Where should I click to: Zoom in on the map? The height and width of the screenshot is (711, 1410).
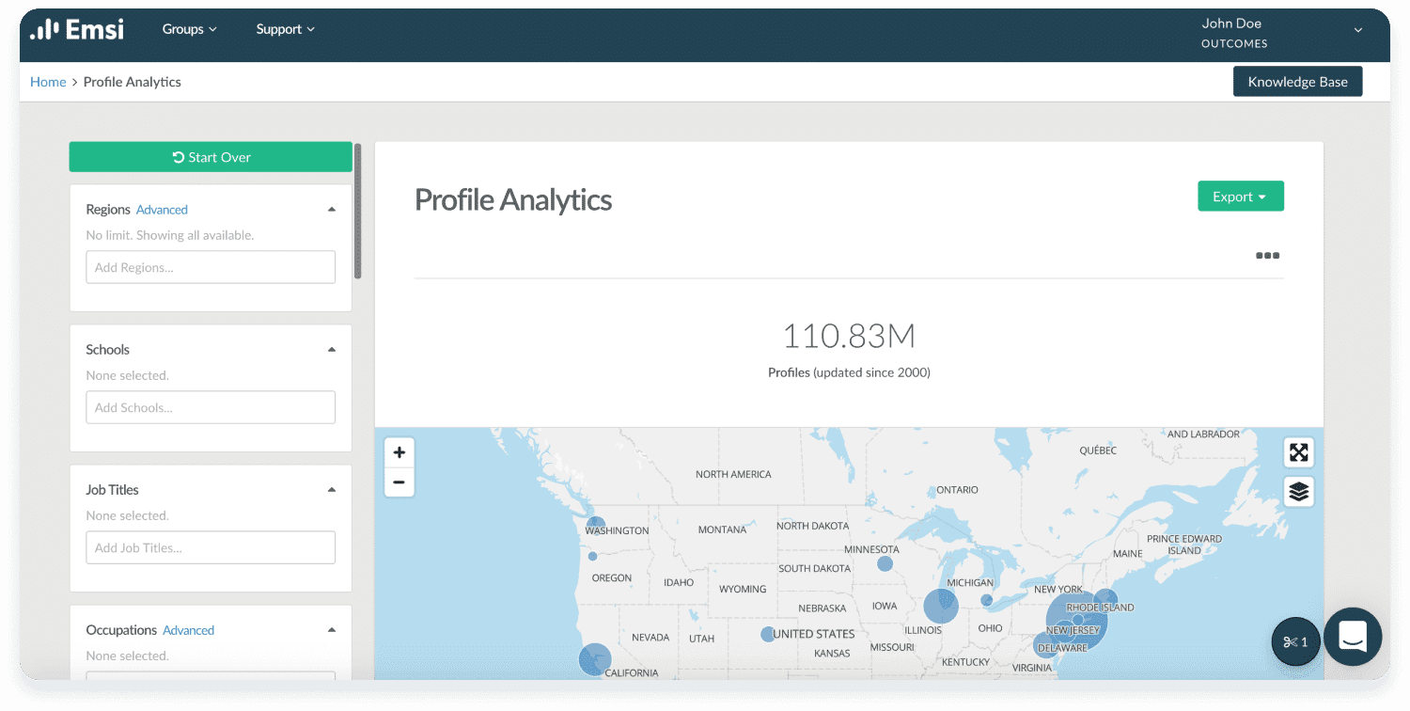point(399,452)
